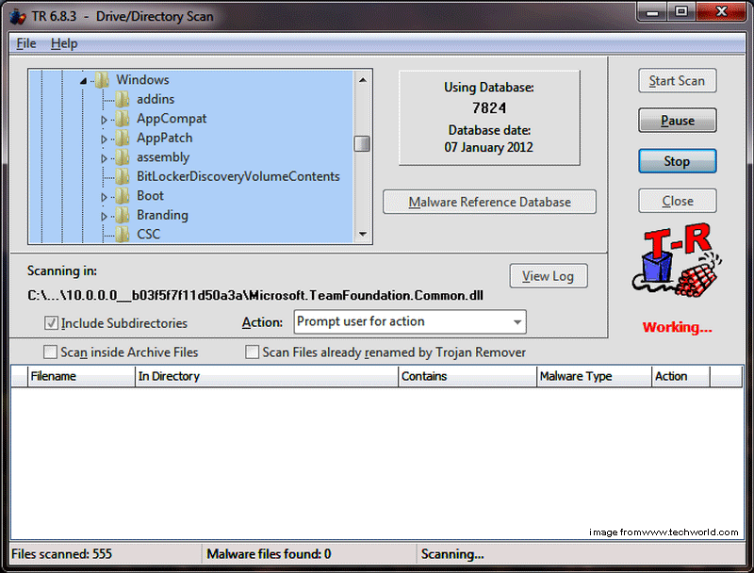Stop the scan
Image resolution: width=754 pixels, height=573 pixels.
point(677,161)
